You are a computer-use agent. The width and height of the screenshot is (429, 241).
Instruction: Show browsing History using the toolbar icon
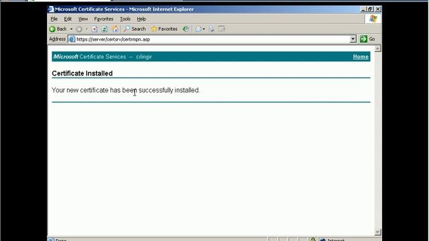pos(186,29)
